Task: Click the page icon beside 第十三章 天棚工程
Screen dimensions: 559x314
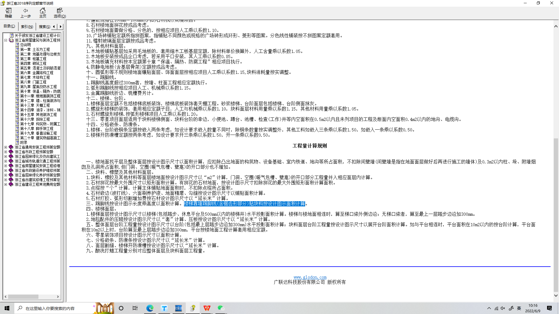Action: [x=17, y=105]
